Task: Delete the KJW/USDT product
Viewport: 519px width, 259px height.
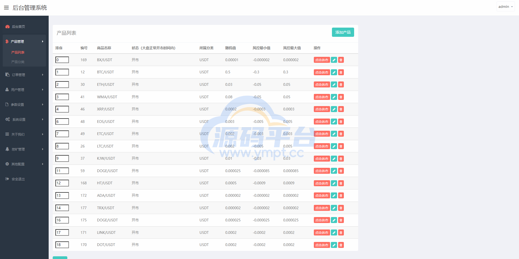Action: point(341,159)
